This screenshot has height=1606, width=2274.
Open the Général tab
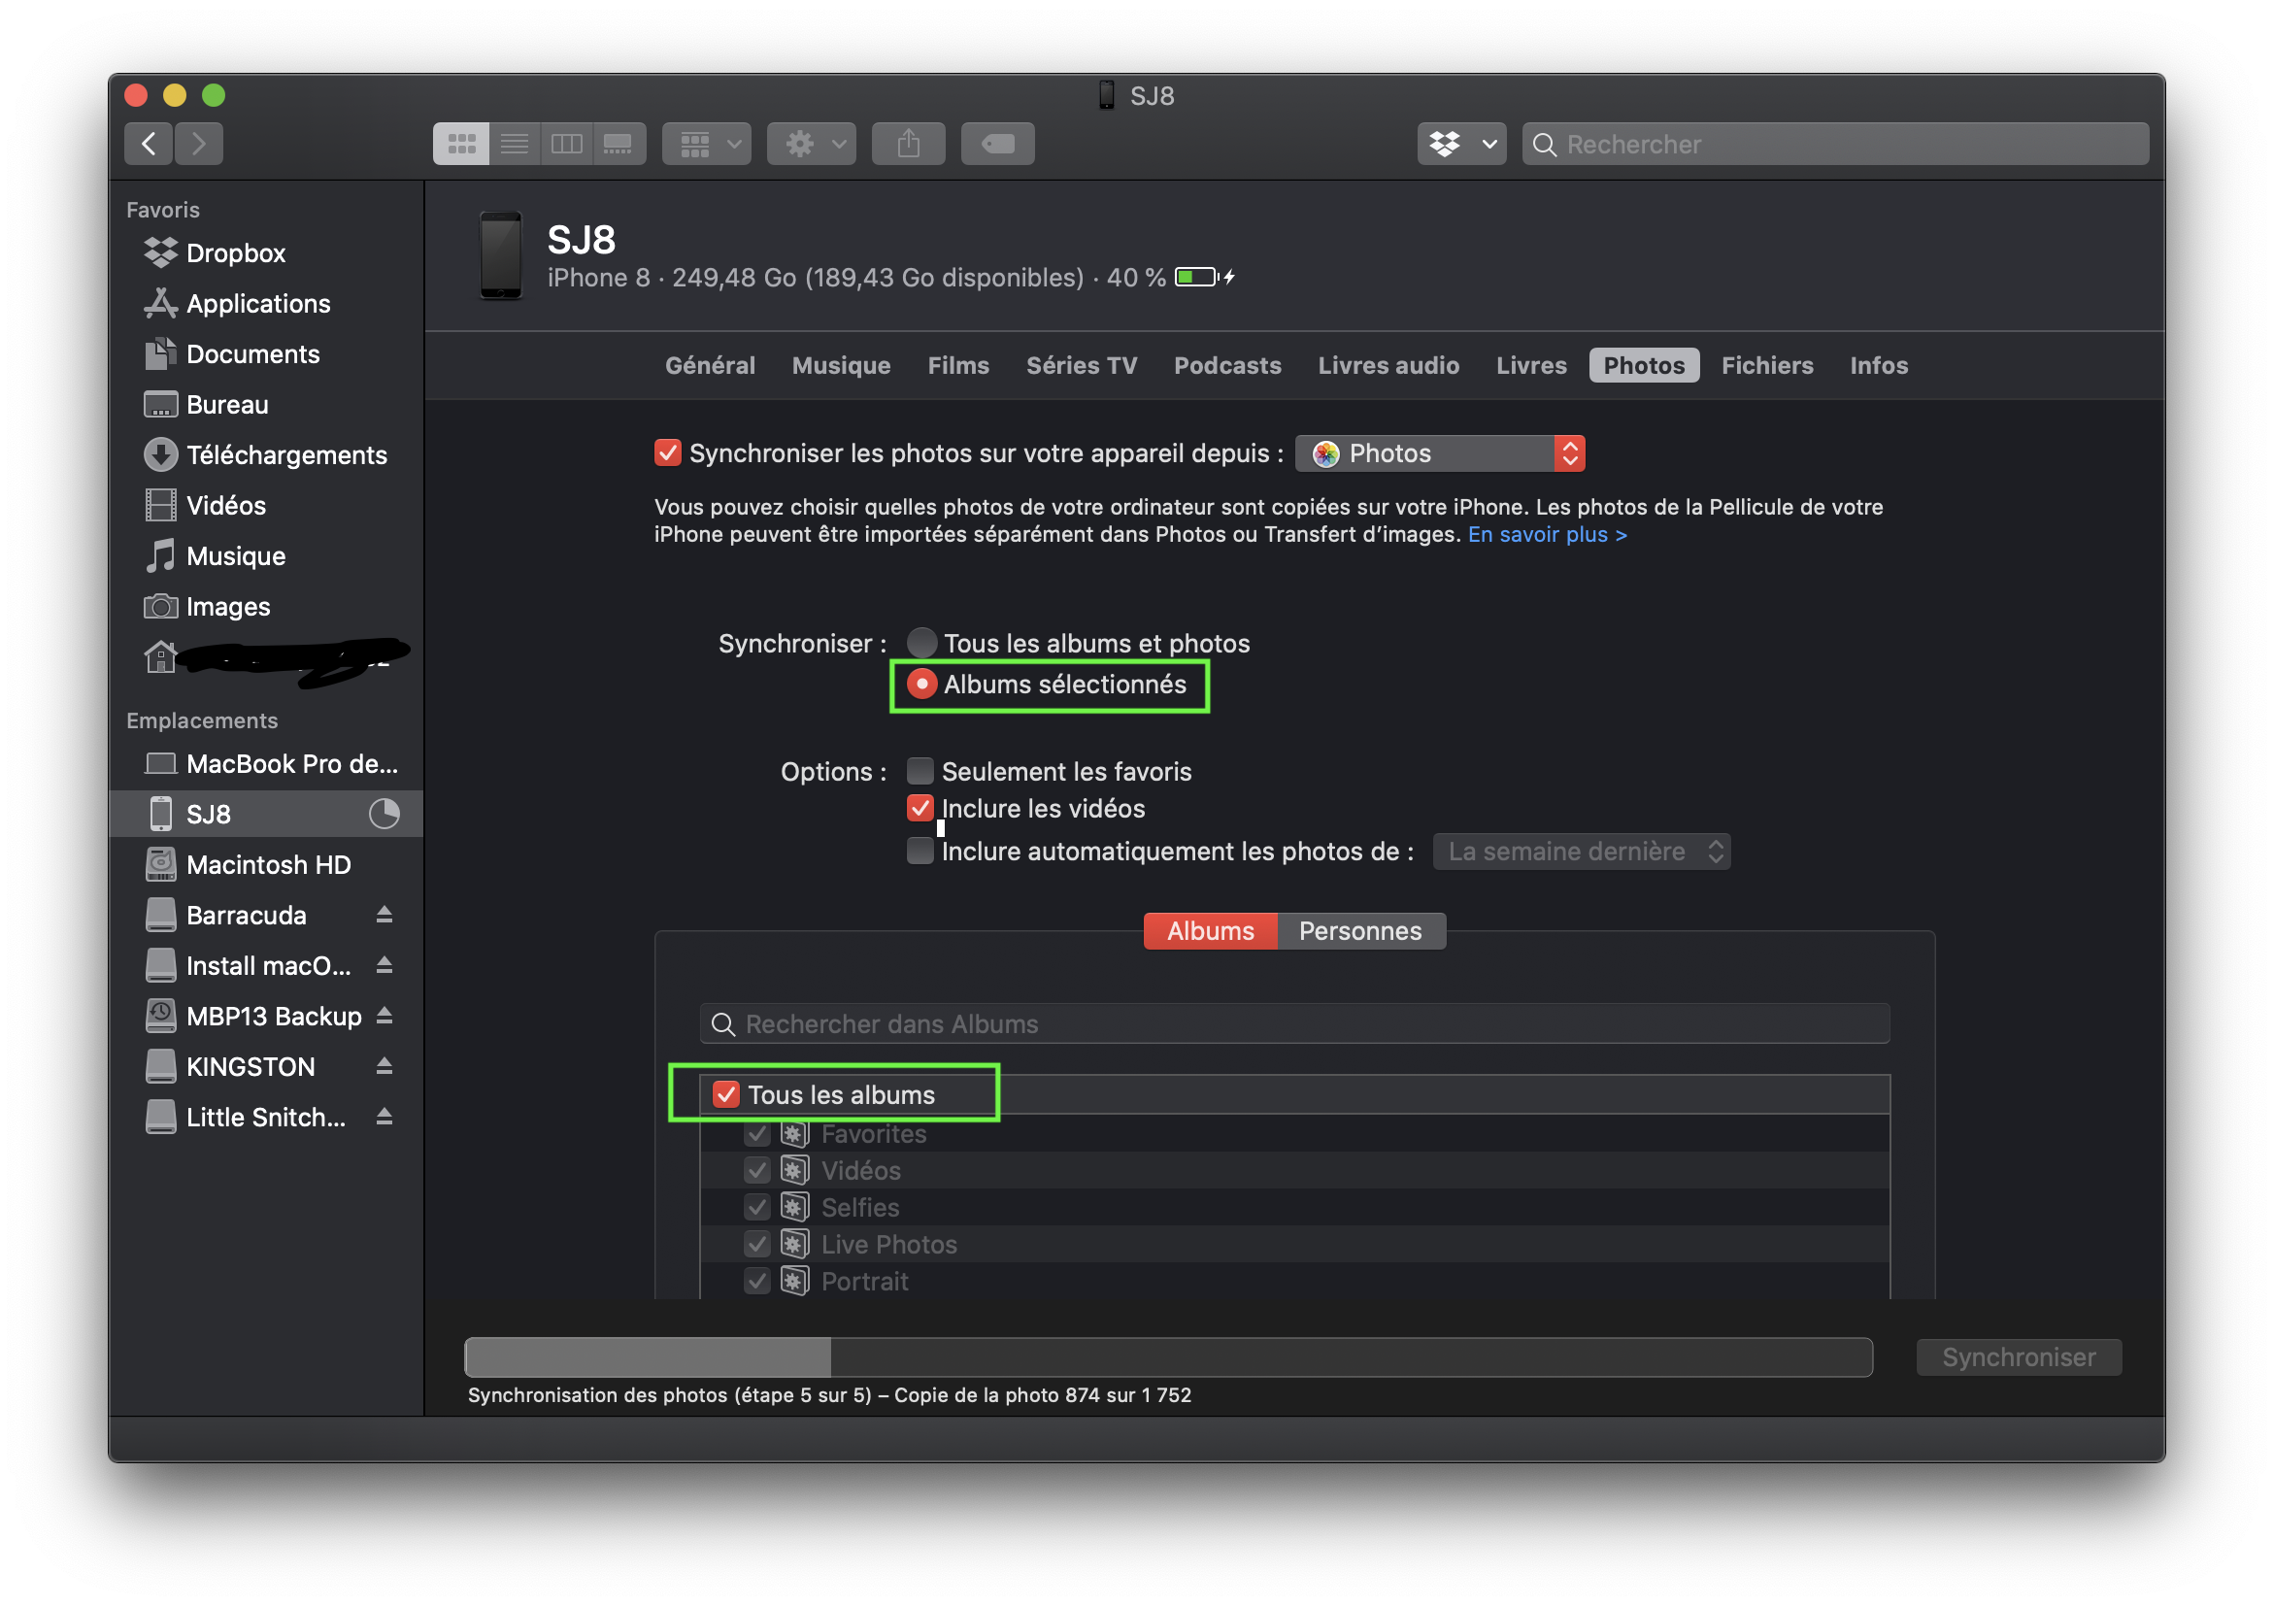(709, 365)
